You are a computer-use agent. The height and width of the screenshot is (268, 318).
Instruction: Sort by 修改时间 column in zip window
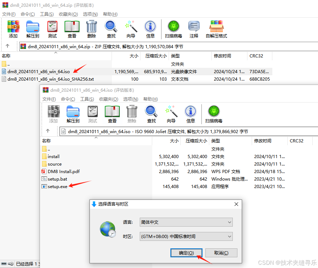click(229, 56)
